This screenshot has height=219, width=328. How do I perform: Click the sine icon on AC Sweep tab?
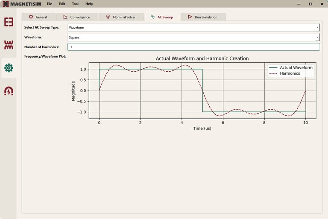[x=153, y=17]
